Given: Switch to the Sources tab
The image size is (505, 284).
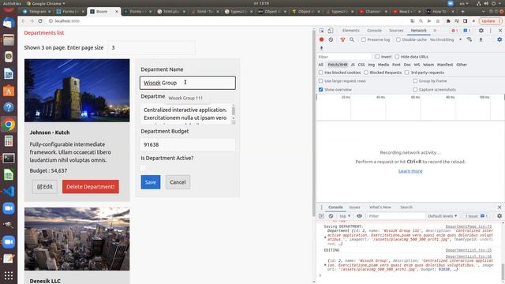Looking at the screenshot, I should click(x=396, y=31).
